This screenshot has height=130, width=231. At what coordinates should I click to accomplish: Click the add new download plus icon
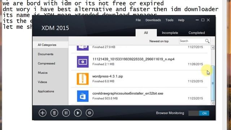[43, 113]
